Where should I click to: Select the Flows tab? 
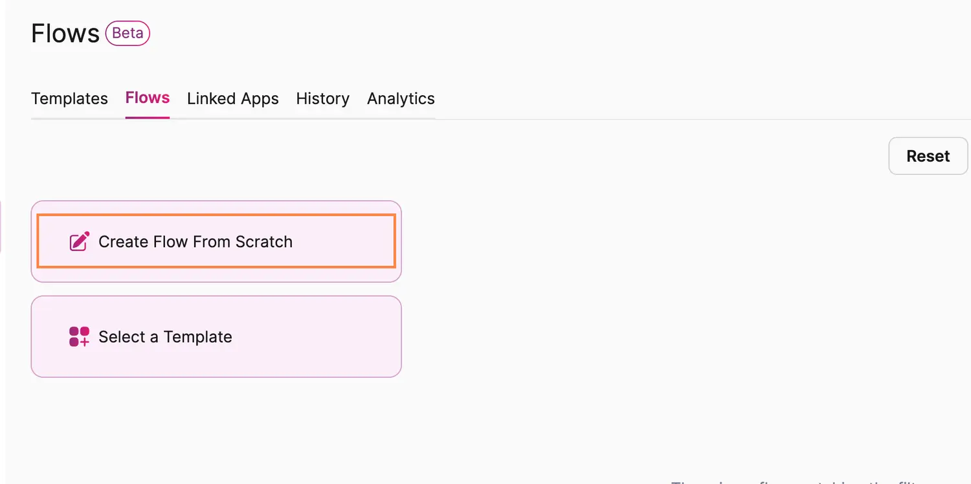[x=148, y=98]
